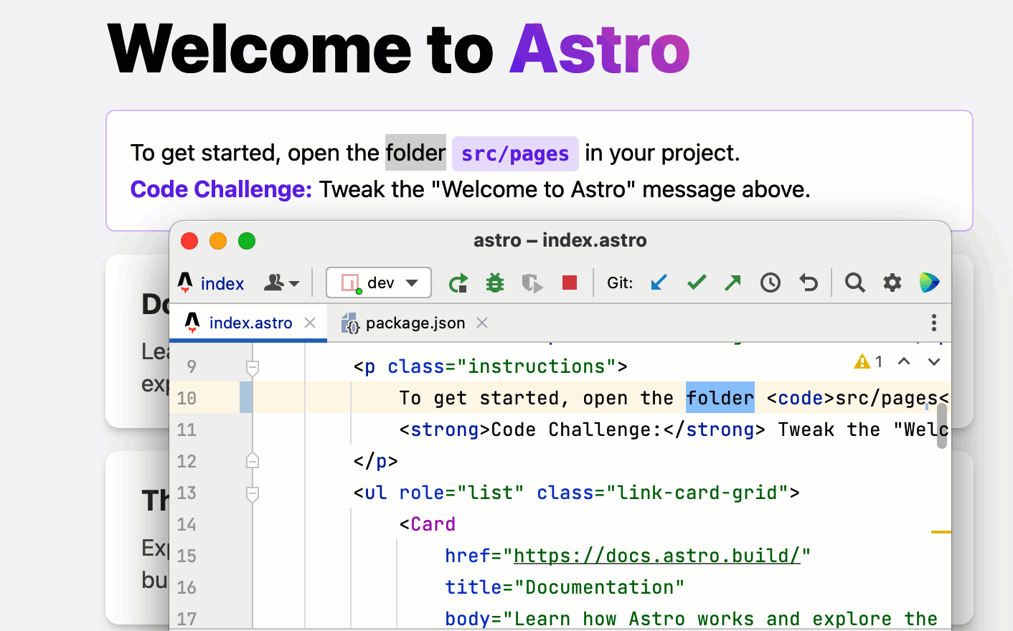Open the editor tab options menu

[934, 323]
